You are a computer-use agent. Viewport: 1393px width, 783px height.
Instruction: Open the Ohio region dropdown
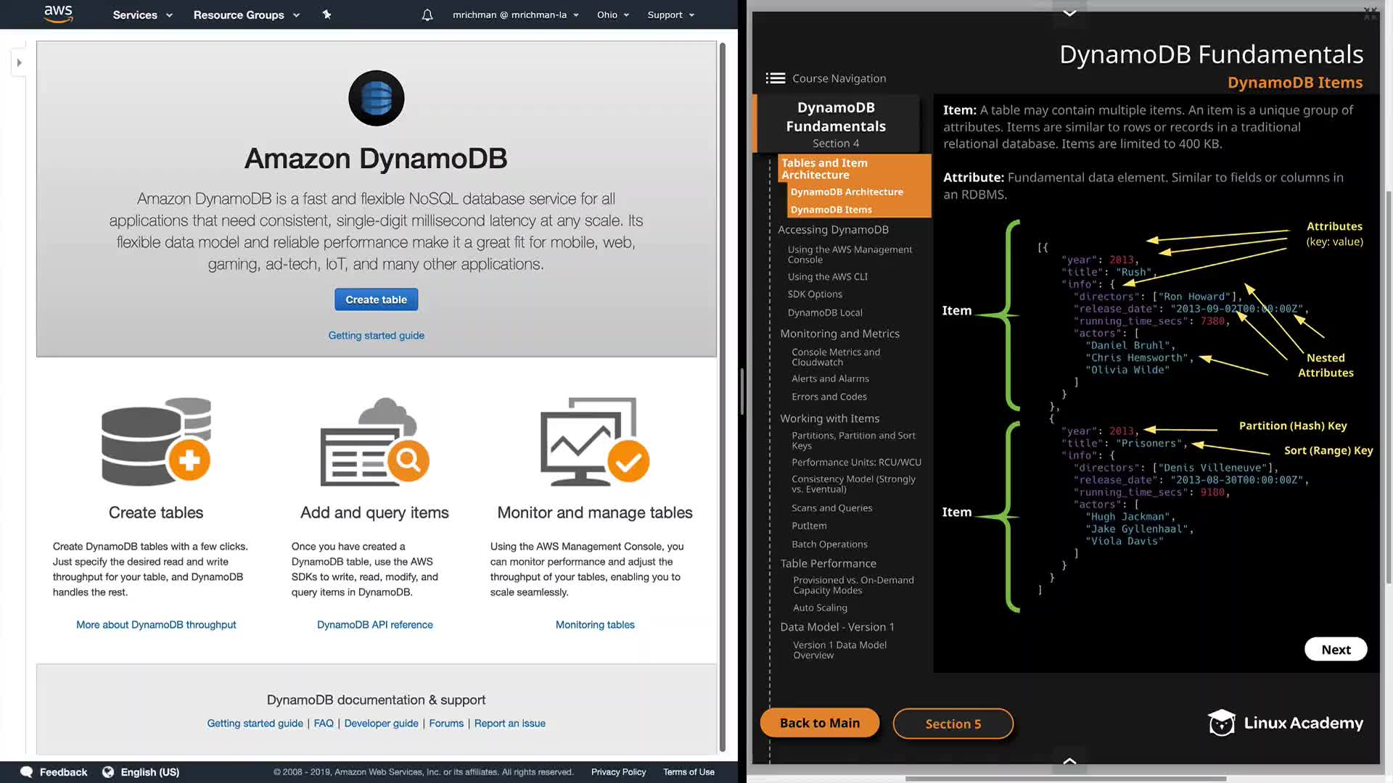613,14
